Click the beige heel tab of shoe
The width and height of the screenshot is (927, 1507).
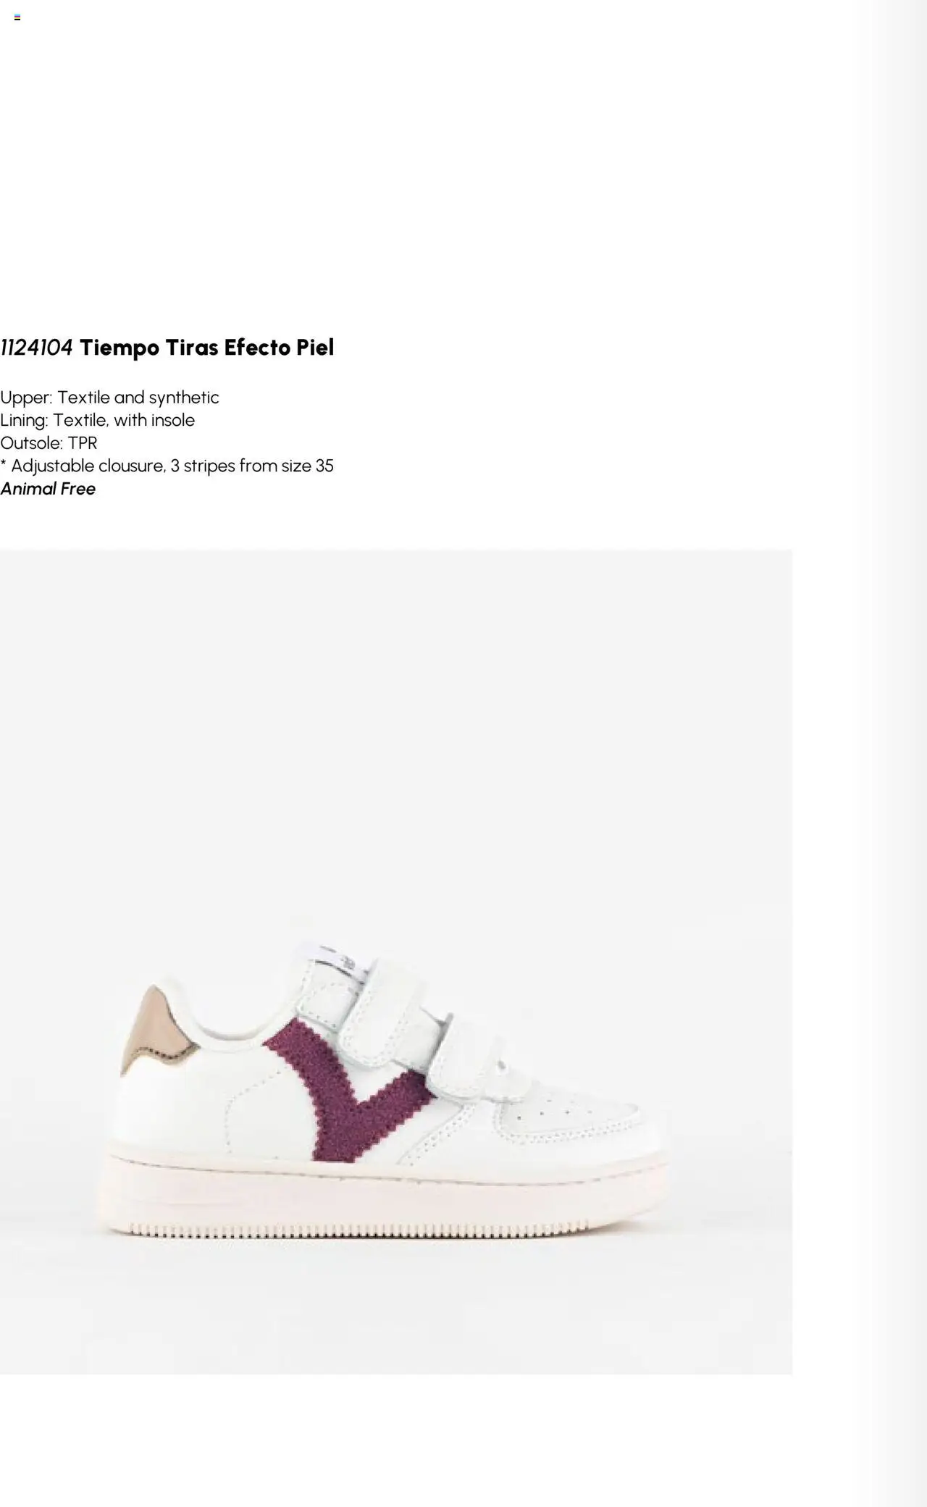(x=156, y=1028)
